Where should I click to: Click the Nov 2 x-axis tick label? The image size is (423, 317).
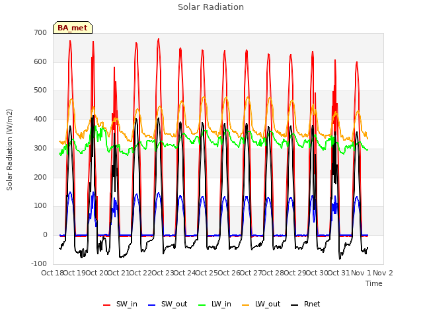[x=383, y=273]
